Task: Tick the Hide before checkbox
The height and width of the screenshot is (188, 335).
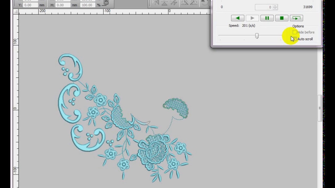Action: pos(295,32)
